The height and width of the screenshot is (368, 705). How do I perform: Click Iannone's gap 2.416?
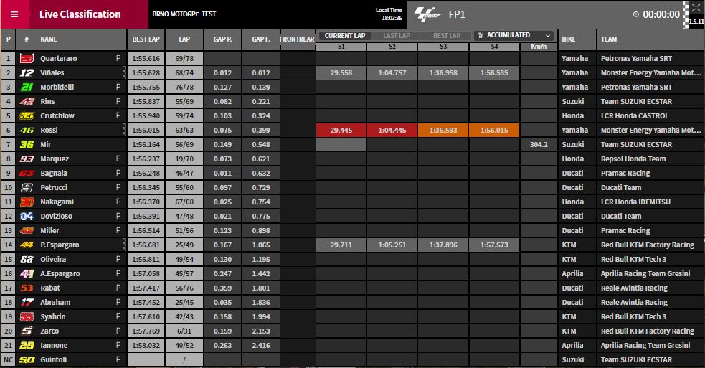click(261, 346)
